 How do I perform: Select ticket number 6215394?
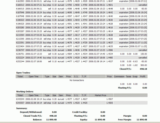(20, 35)
